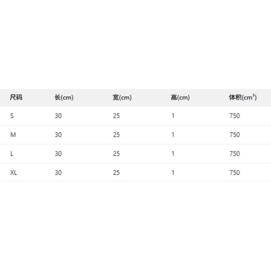Viewport: 271px width, 271px height.
Task: Click the L size row label
Action: (12, 154)
